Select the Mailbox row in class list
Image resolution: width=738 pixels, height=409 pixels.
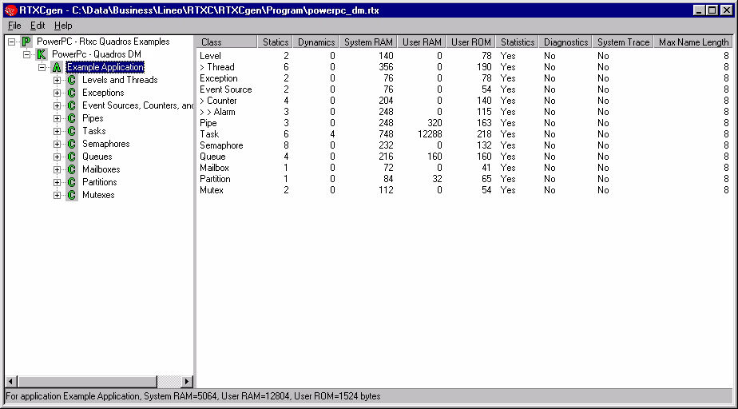pyautogui.click(x=463, y=168)
